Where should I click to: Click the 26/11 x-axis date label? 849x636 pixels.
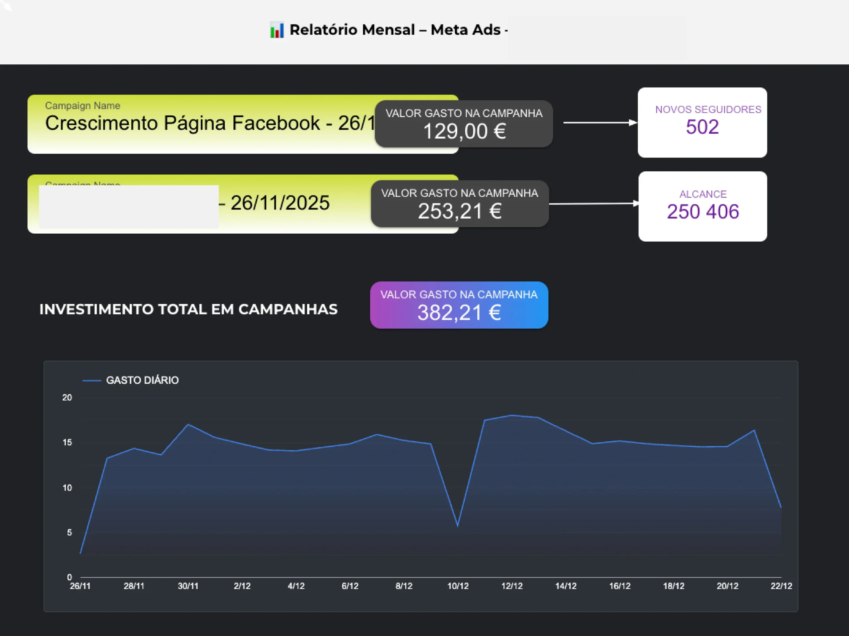click(80, 586)
